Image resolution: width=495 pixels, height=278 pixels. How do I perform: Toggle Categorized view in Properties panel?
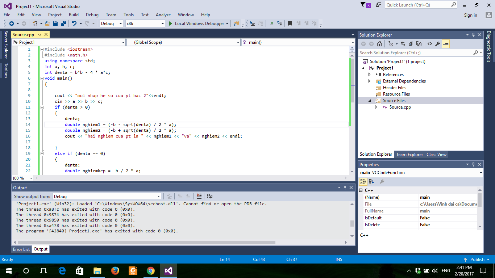click(363, 182)
